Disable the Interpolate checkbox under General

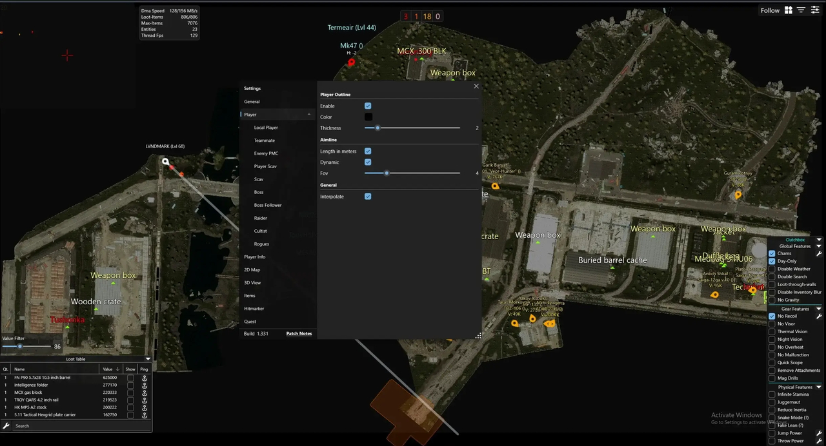pyautogui.click(x=368, y=196)
